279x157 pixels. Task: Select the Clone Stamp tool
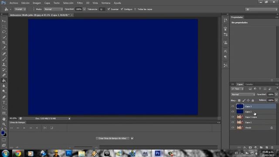[4, 65]
